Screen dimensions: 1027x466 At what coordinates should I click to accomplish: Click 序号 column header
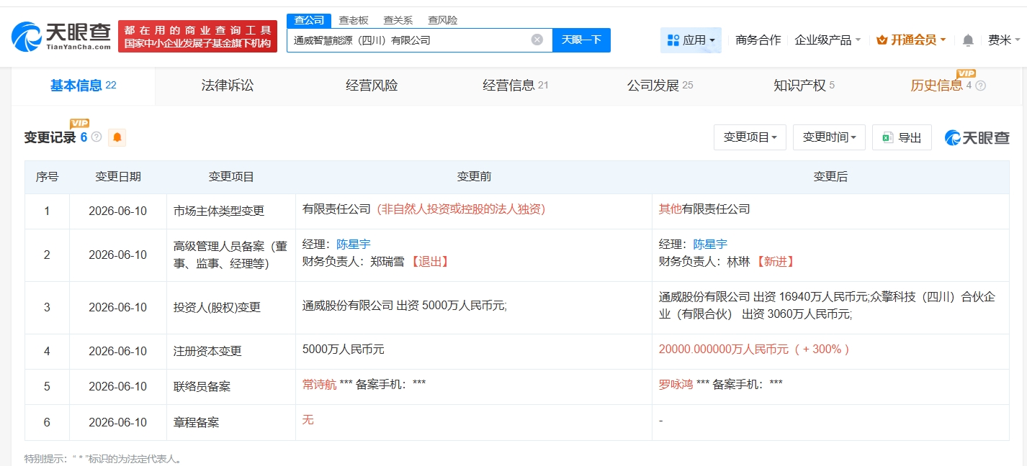(x=48, y=177)
